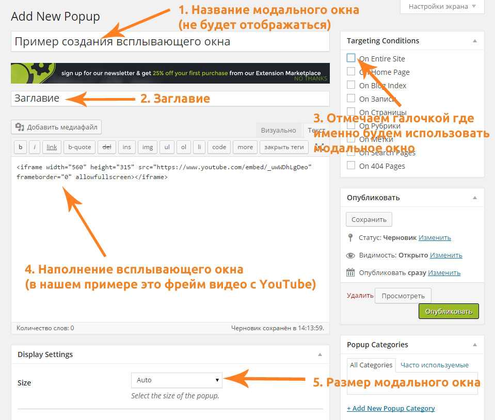The image size is (495, 420).
Task: Collapse the Targeting Conditions panel
Action: coord(474,41)
